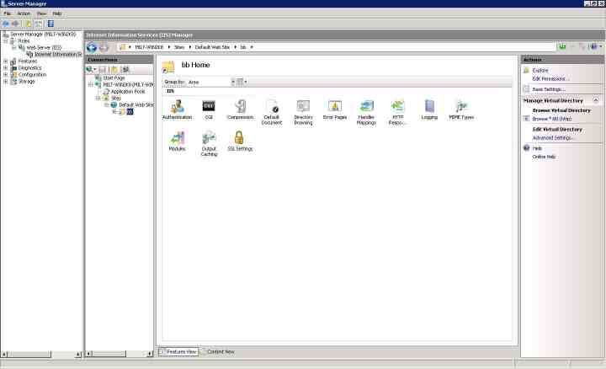Click the Server Manager tree horizontal scrollbar

point(41,355)
